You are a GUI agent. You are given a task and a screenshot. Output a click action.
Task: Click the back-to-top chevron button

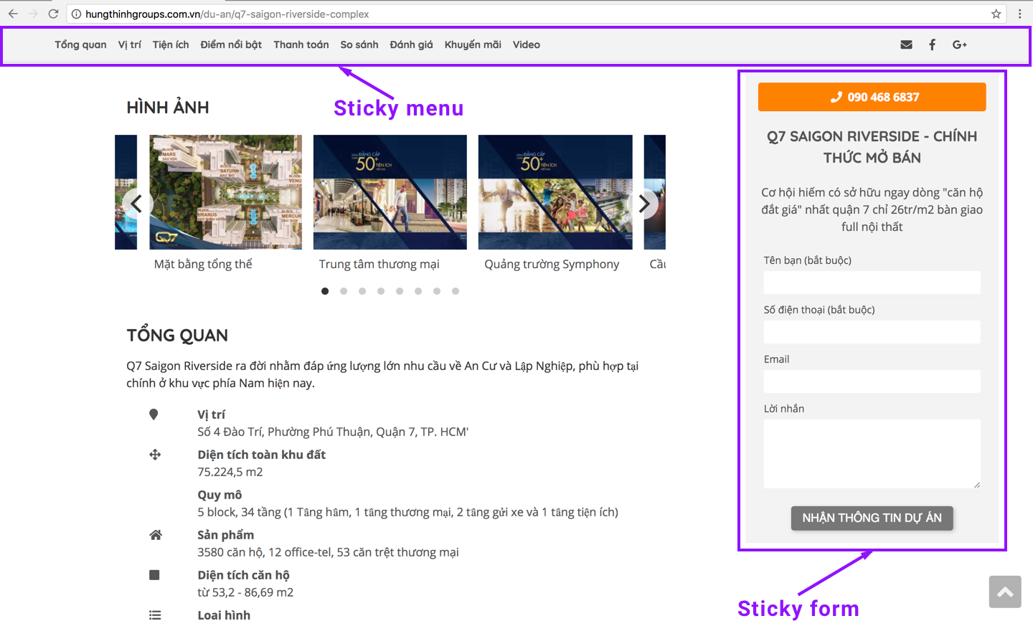coord(1005,592)
